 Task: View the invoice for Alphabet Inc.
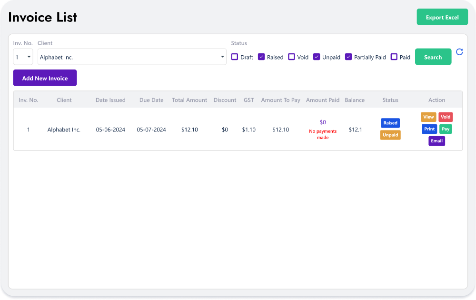[428, 117]
